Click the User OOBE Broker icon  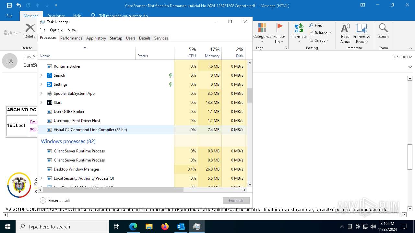pos(49,112)
